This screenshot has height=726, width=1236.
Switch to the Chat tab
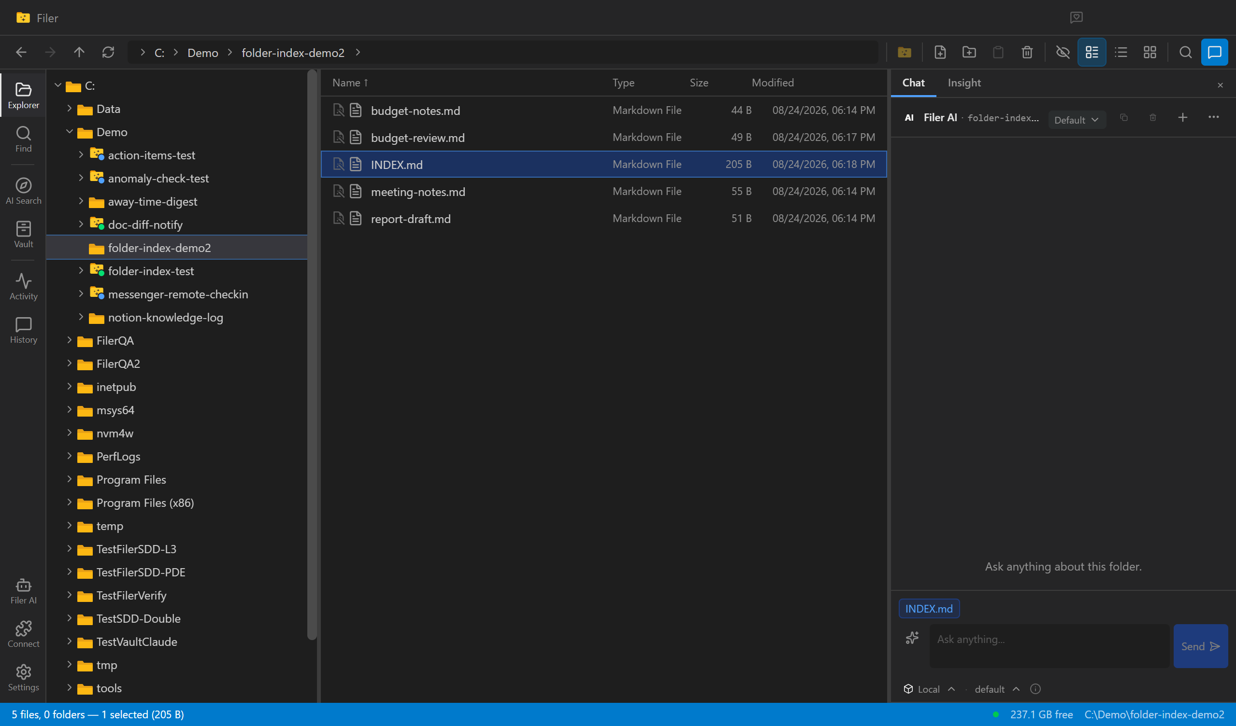[913, 83]
